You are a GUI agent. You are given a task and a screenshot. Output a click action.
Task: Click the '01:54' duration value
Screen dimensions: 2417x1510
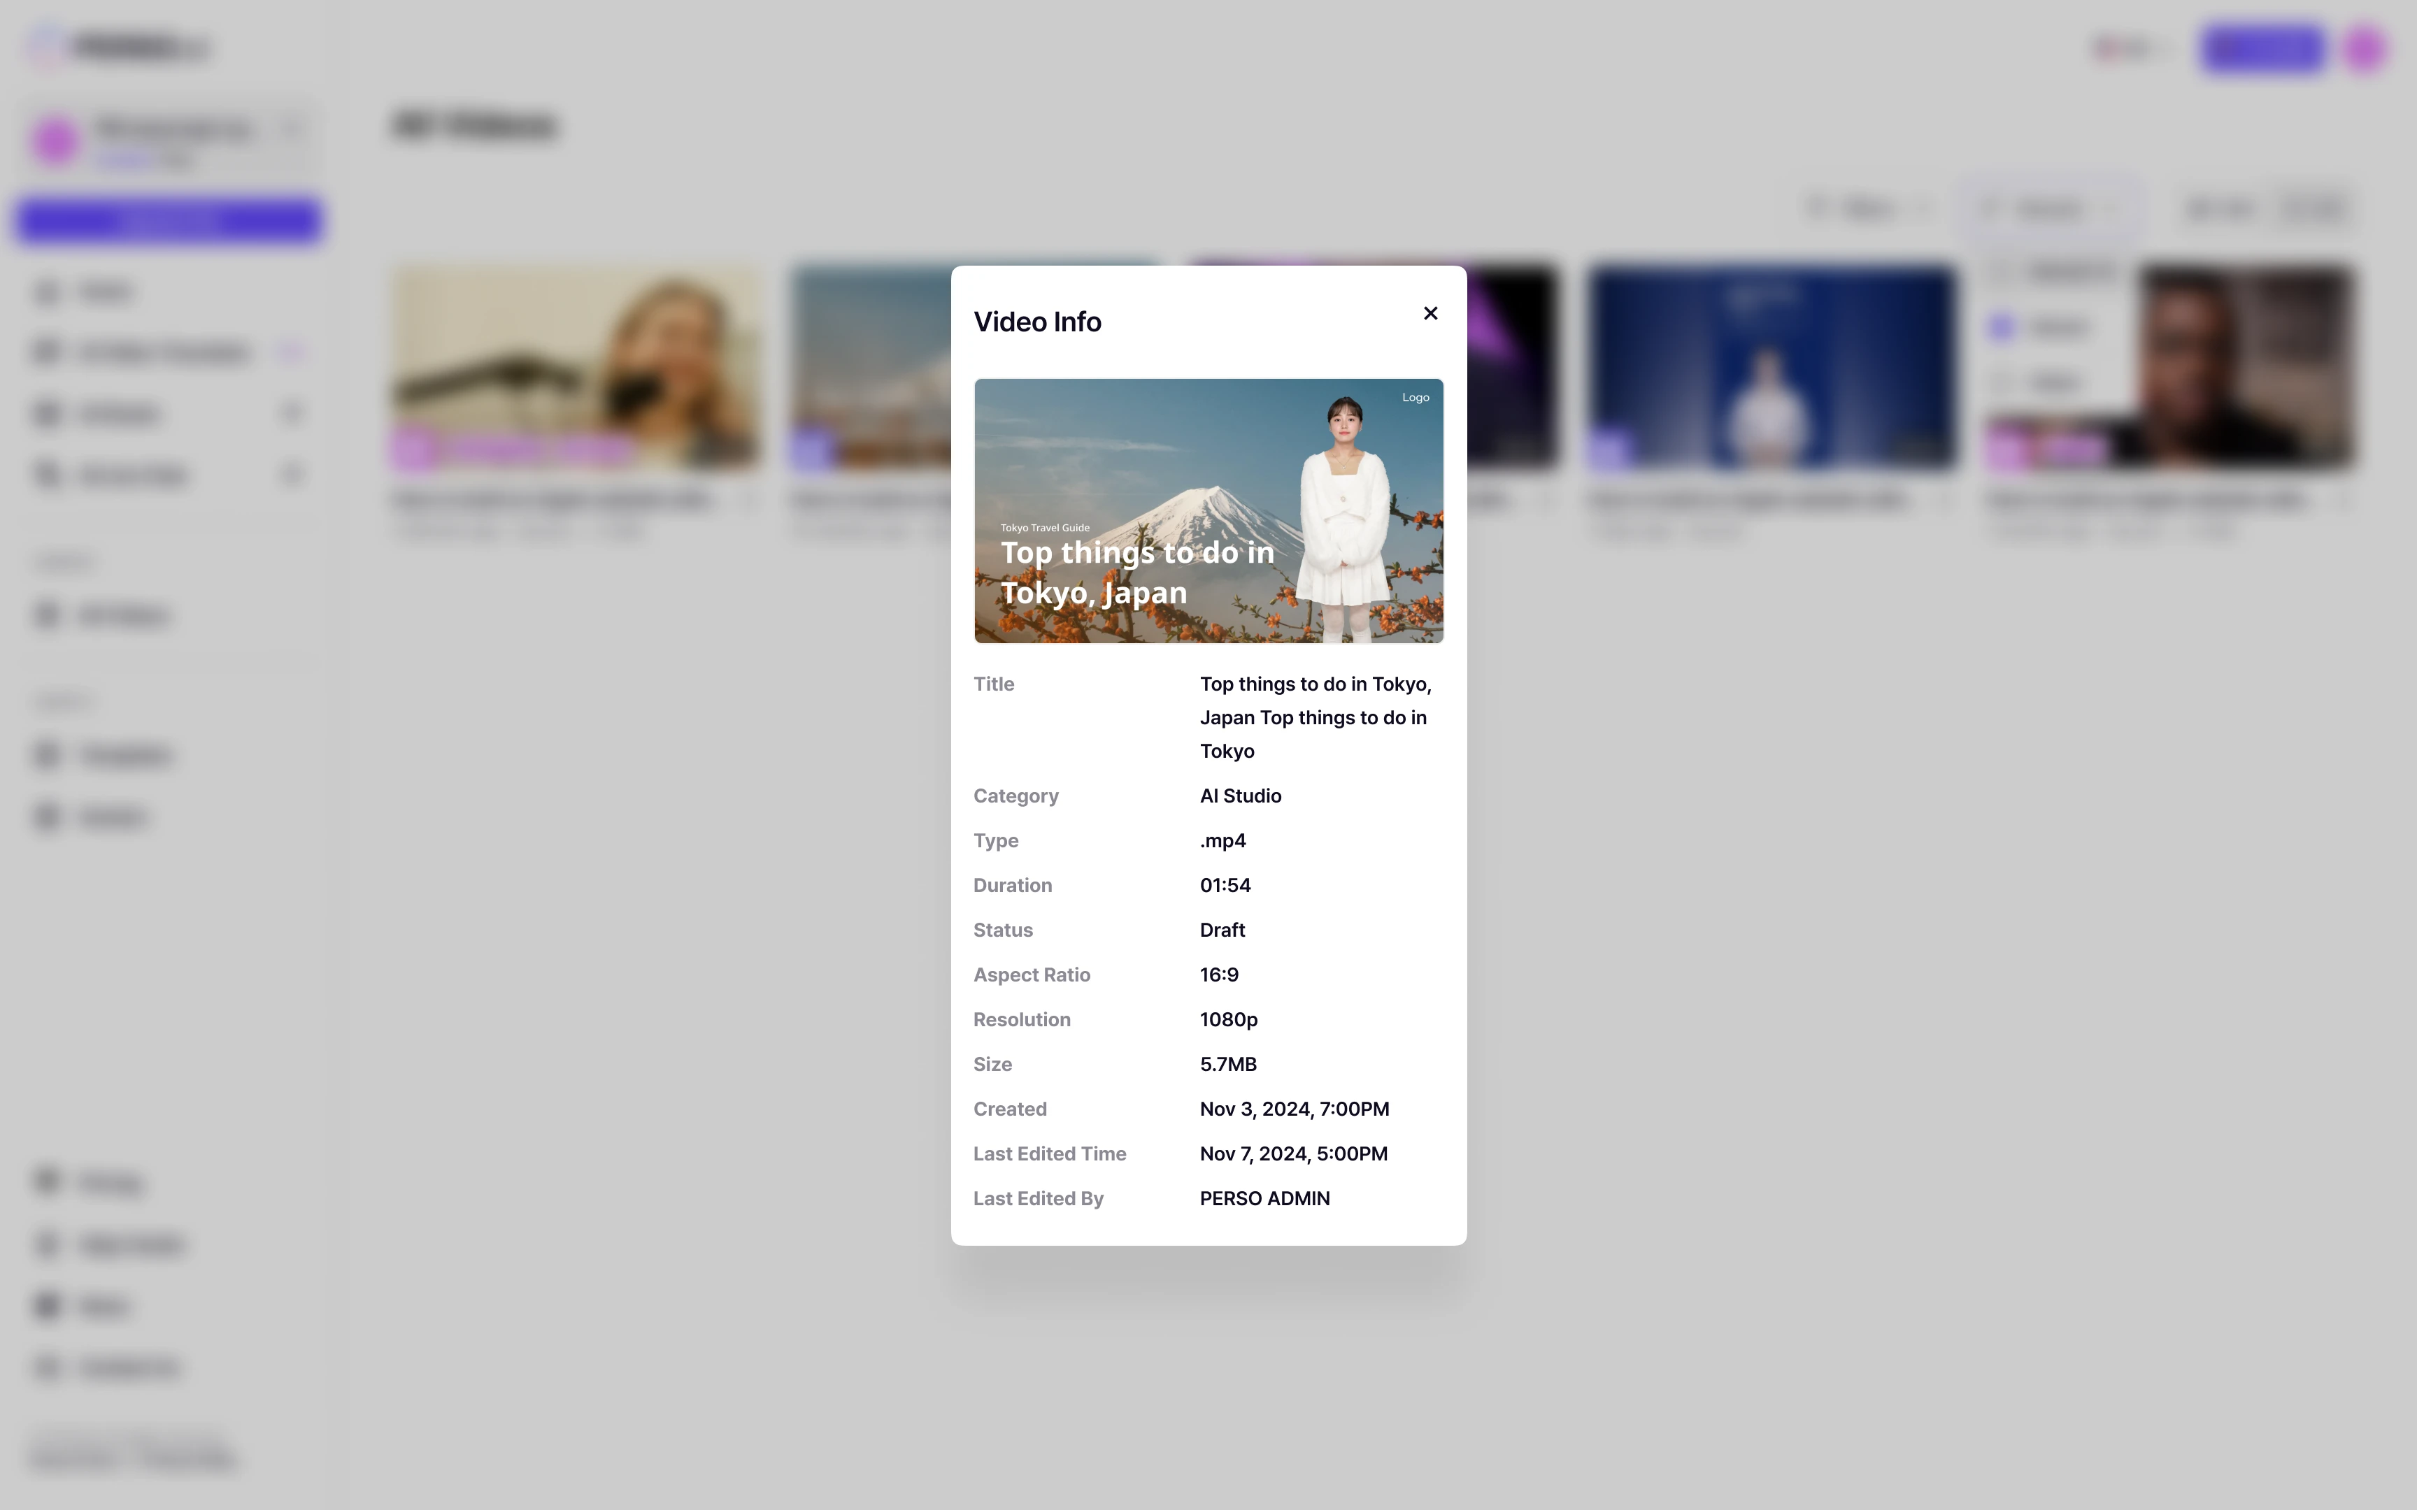tap(1225, 886)
